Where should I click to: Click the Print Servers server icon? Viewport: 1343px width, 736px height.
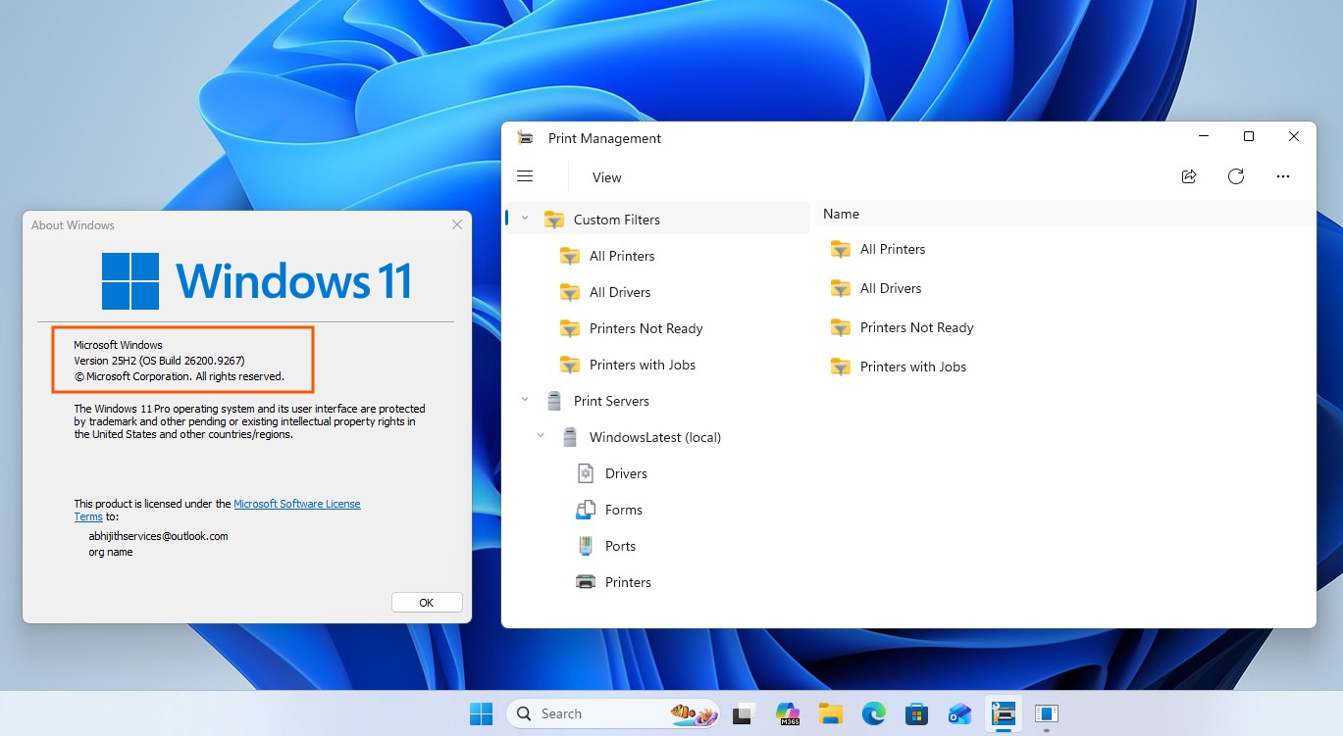554,401
